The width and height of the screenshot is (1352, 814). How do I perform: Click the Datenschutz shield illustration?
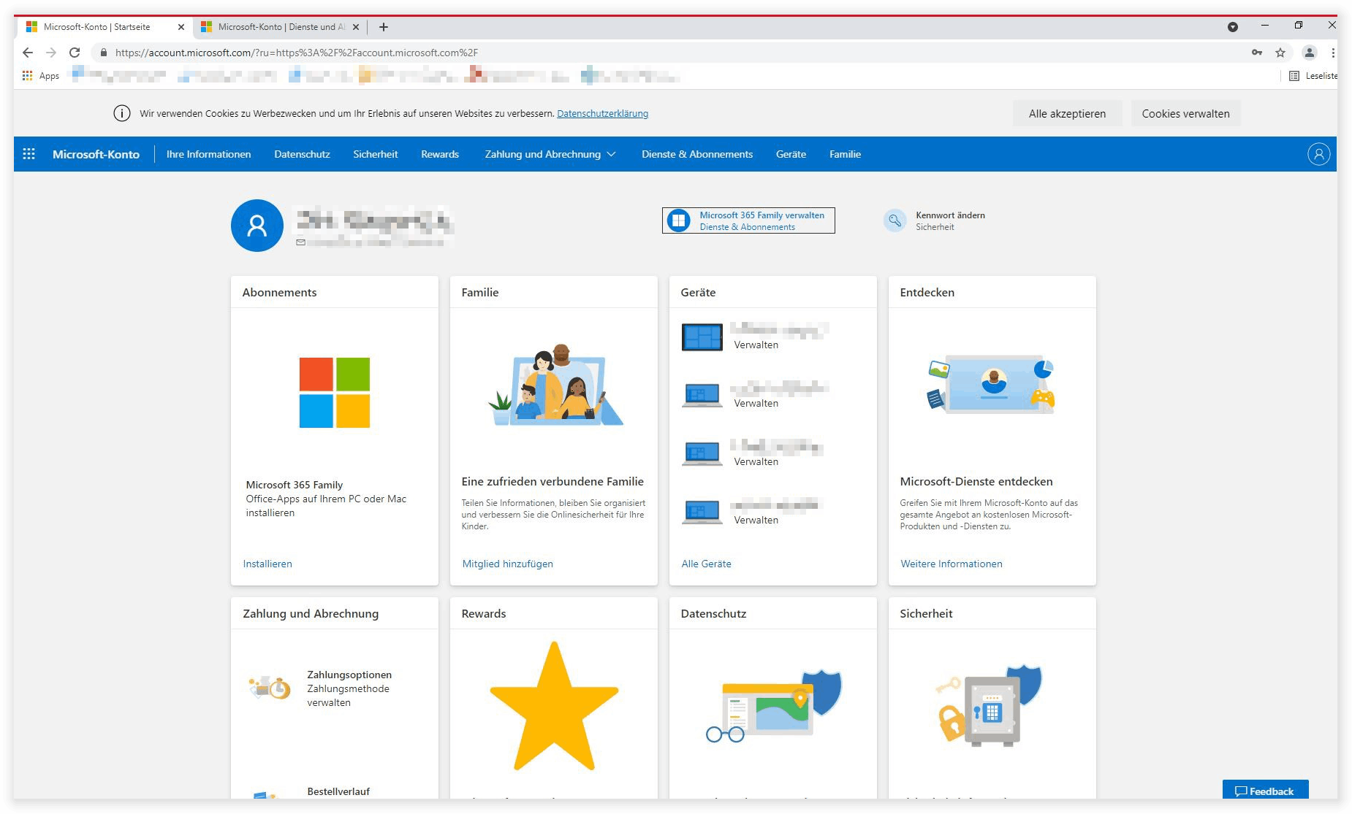773,706
